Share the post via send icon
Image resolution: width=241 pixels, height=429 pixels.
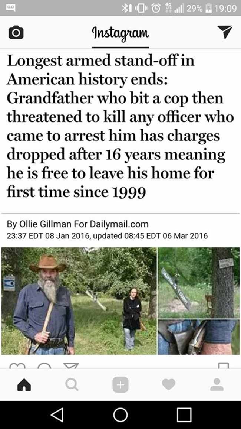pyautogui.click(x=71, y=366)
